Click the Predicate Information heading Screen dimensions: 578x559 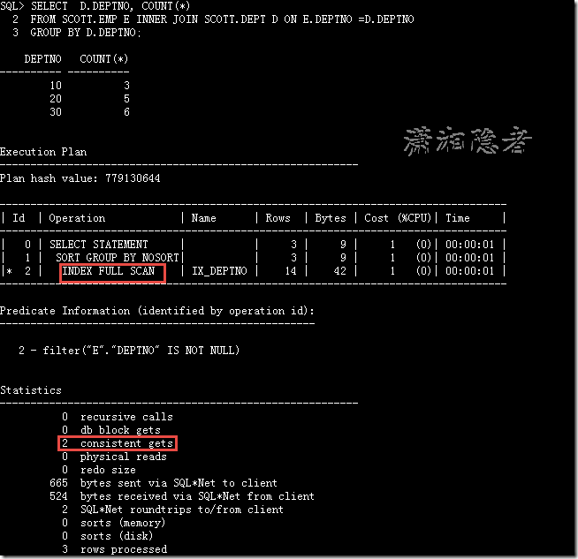(157, 311)
